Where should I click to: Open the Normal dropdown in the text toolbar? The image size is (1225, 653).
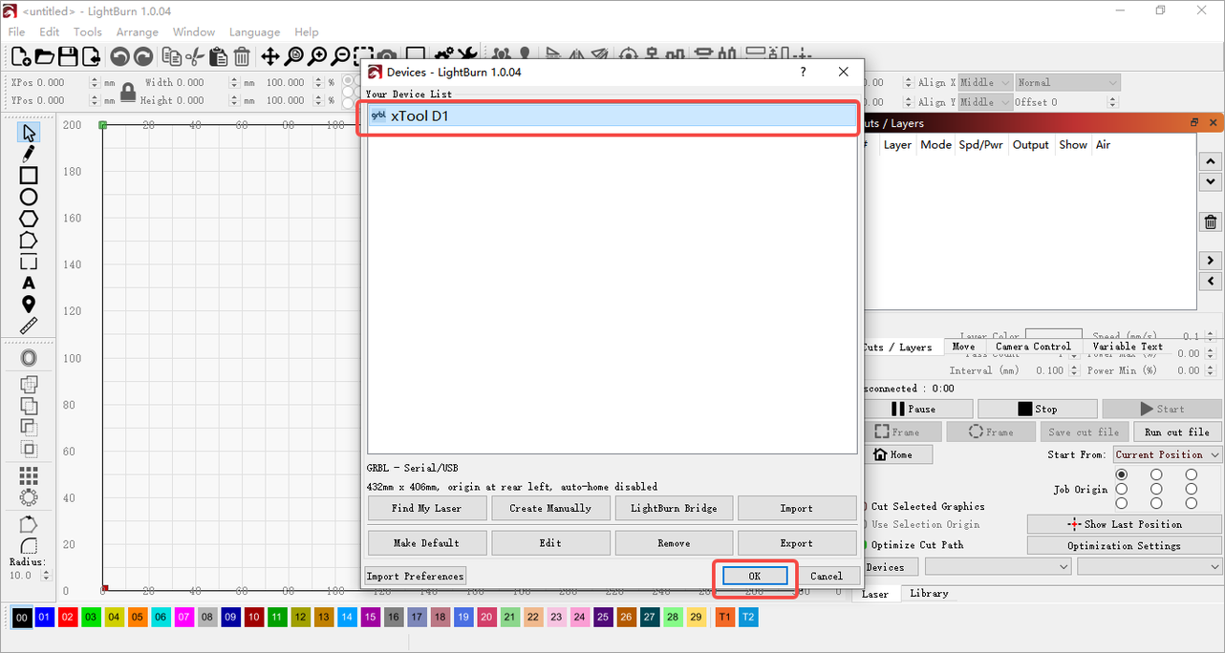[1067, 83]
